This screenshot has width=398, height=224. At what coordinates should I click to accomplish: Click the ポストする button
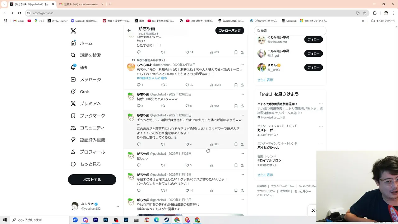click(92, 180)
